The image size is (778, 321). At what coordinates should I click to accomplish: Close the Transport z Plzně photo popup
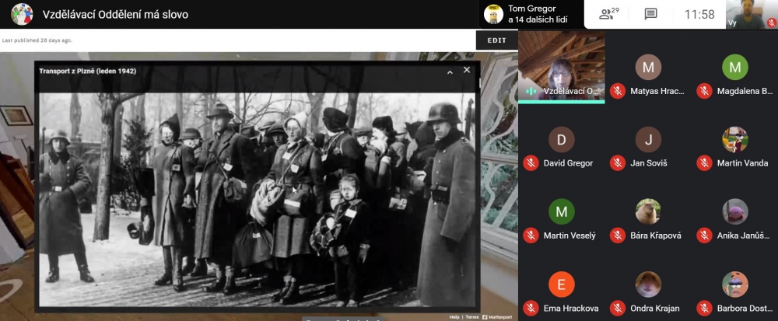pyautogui.click(x=466, y=71)
